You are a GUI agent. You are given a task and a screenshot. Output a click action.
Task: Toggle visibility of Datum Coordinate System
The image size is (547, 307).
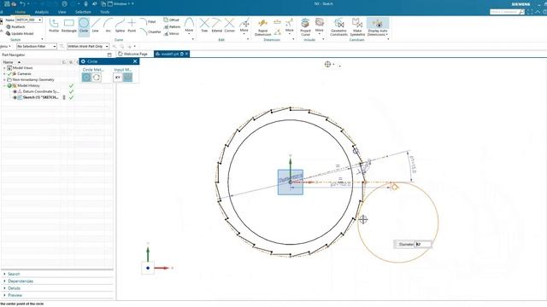click(x=15, y=91)
